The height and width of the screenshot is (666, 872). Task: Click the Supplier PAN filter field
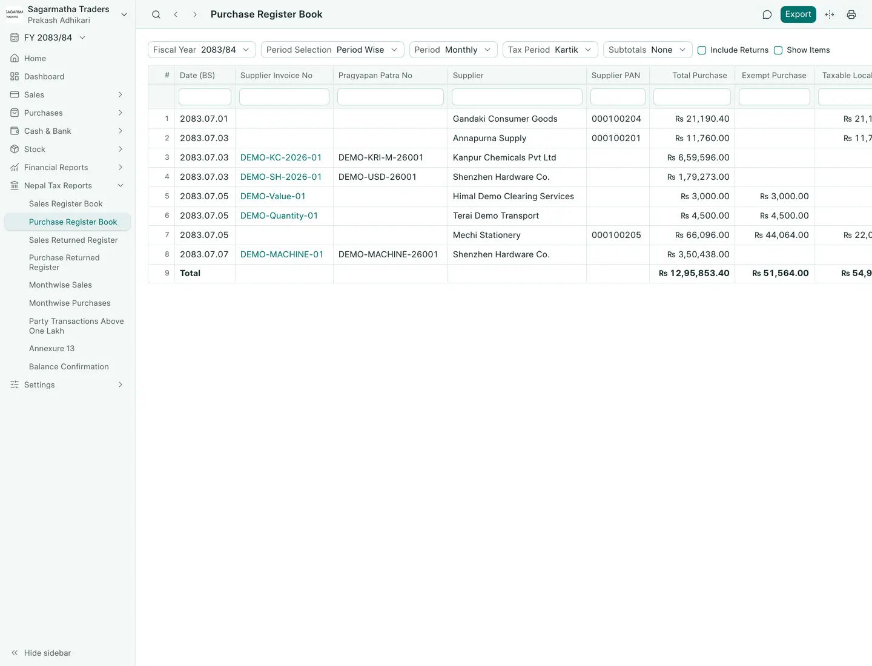click(x=618, y=97)
